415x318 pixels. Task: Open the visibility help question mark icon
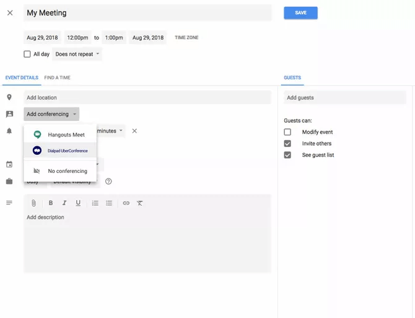click(x=108, y=182)
